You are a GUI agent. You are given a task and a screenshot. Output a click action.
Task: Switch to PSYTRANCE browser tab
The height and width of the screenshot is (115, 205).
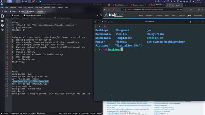156,5
